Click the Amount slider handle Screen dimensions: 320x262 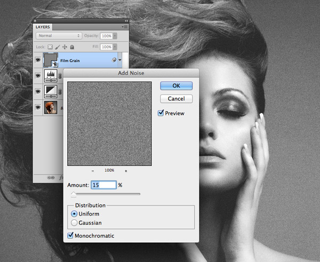(74, 194)
